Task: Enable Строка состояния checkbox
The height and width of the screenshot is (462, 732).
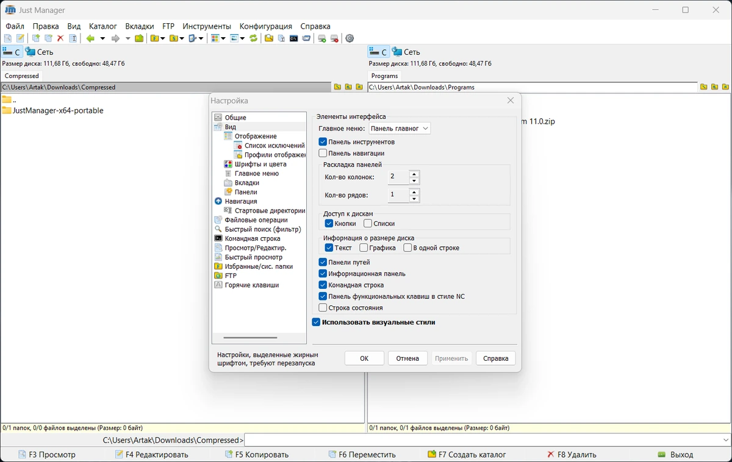Action: click(323, 308)
